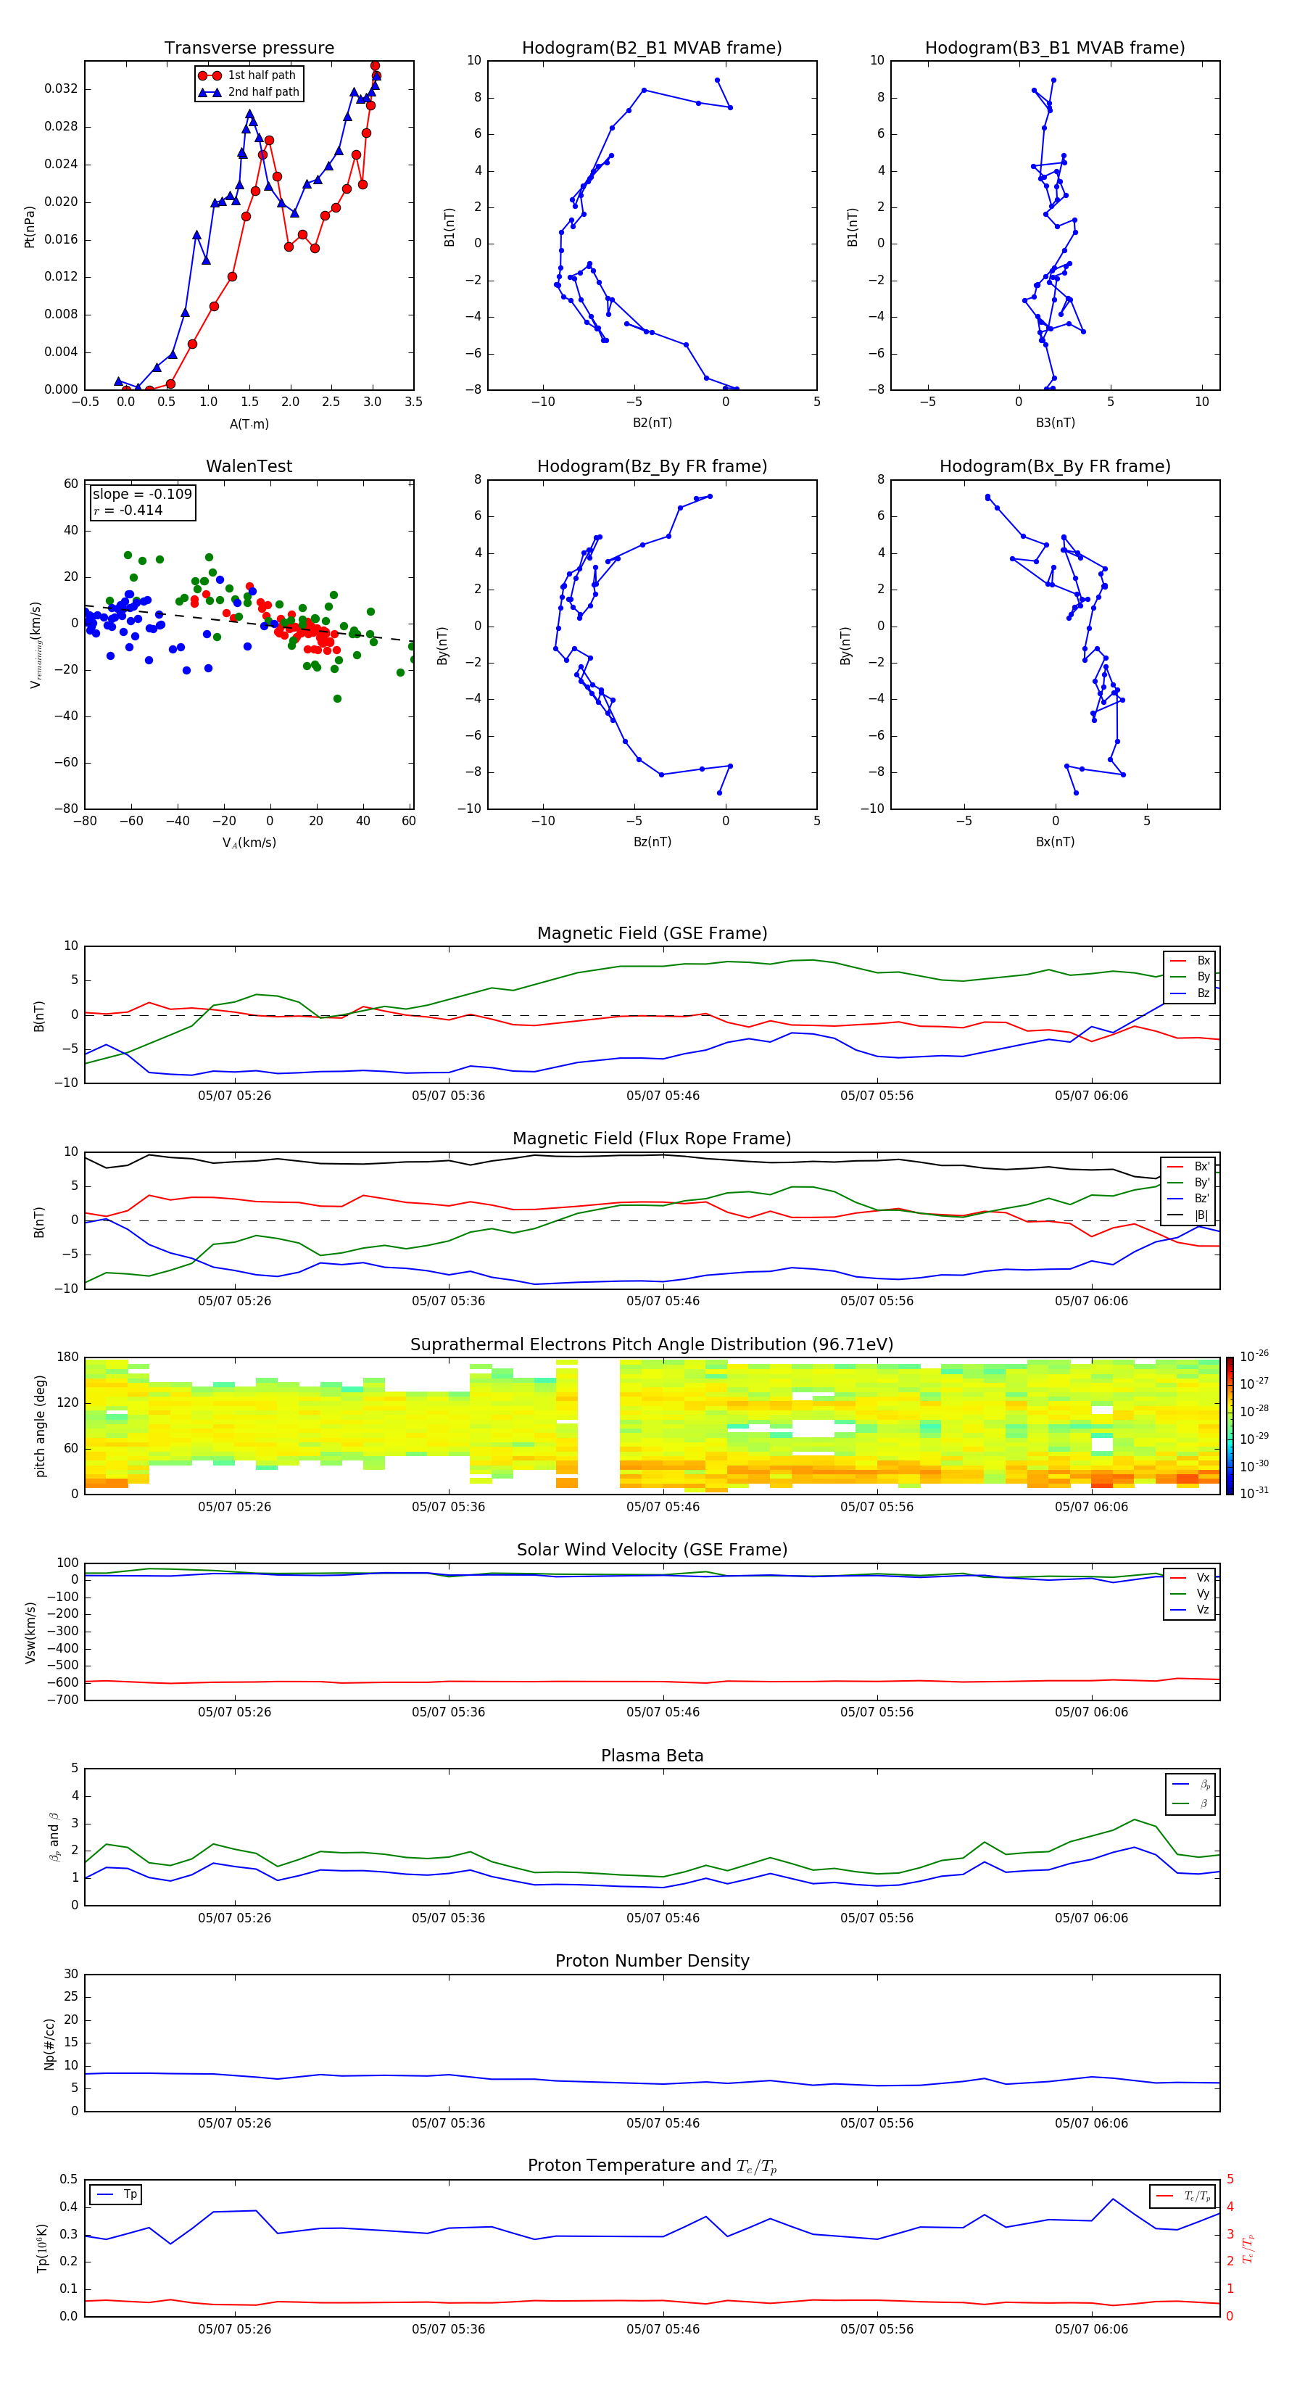Click the 'Hodogram(B3_B1 MVAB frame)' title
1305x2393 pixels.
(x=1054, y=49)
